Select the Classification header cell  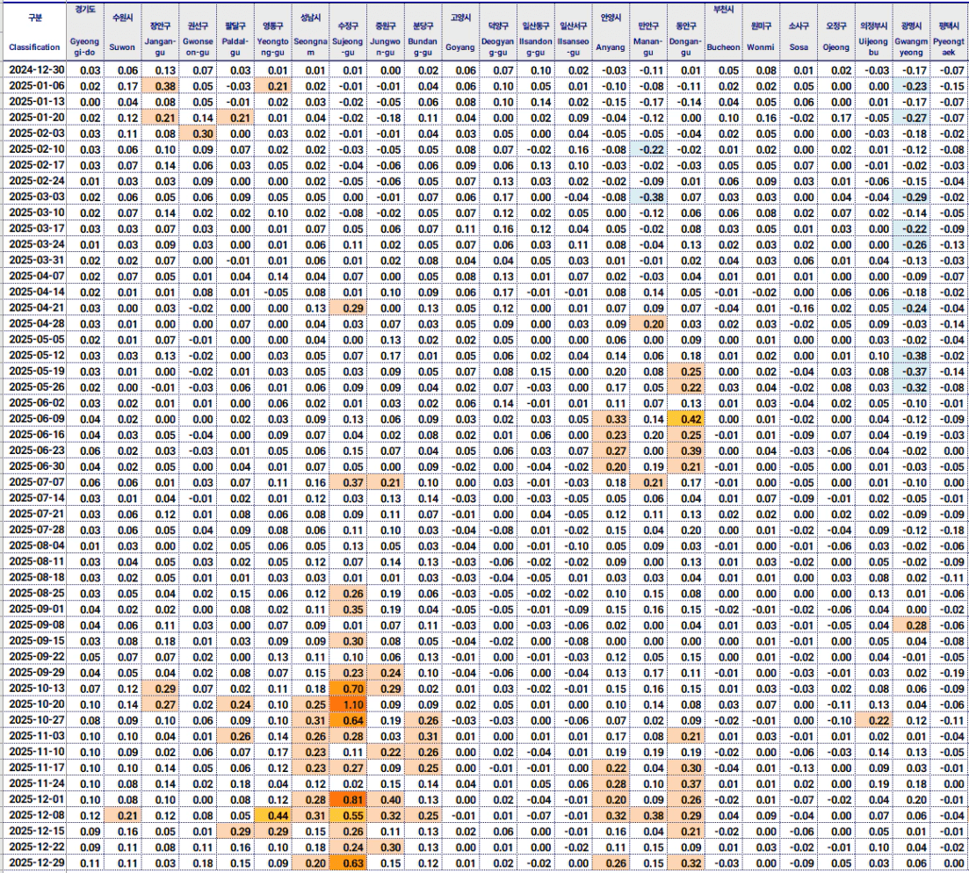tap(34, 31)
